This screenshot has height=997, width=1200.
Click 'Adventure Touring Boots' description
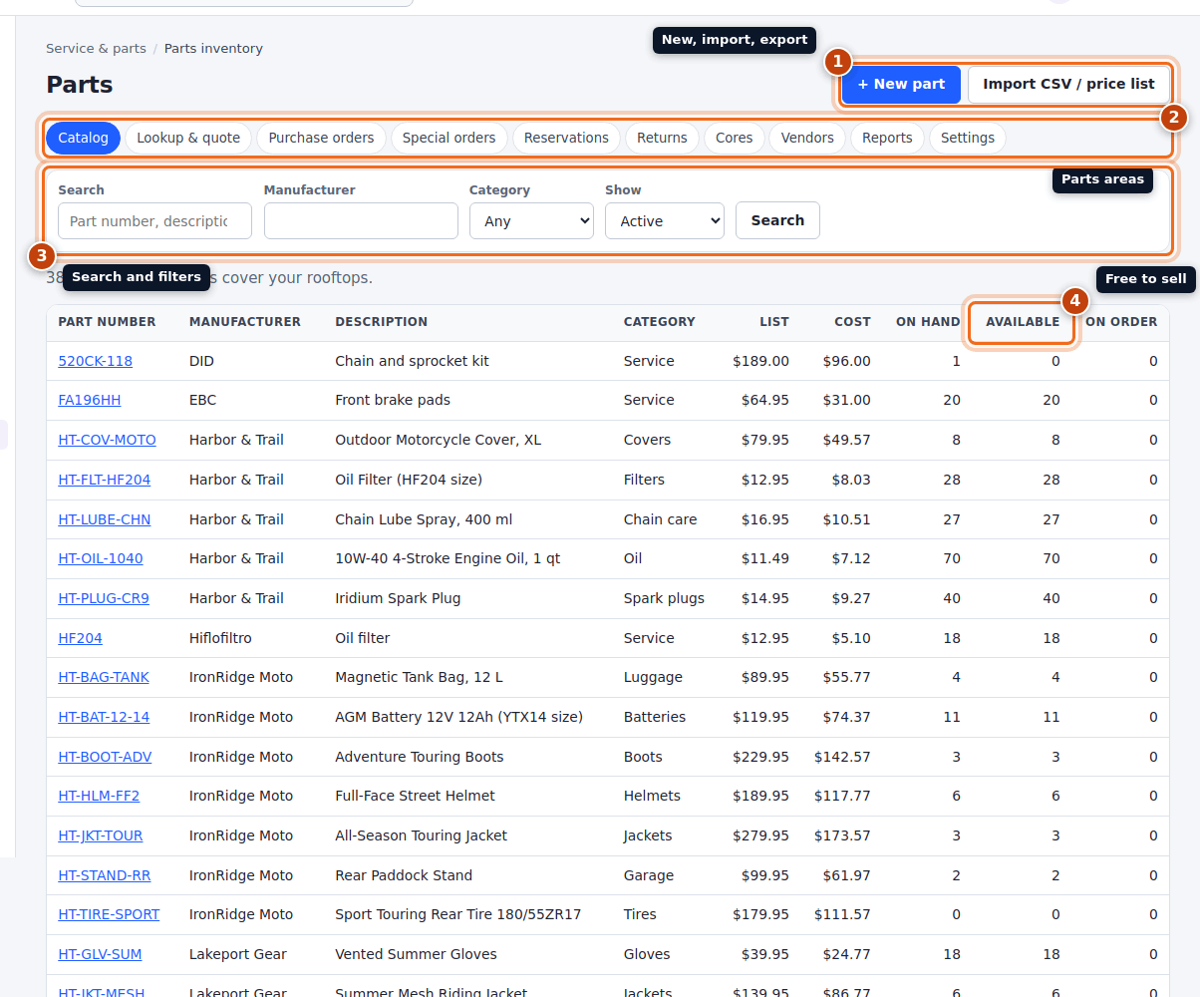tap(420, 757)
